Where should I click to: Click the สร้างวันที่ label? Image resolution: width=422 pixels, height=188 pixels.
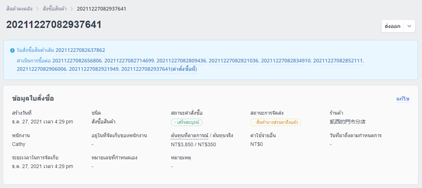[22, 113]
